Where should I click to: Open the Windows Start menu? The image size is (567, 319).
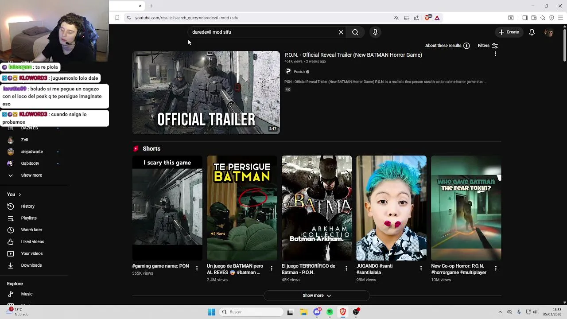[x=211, y=312]
